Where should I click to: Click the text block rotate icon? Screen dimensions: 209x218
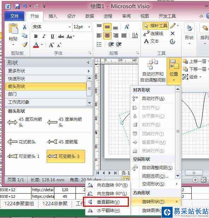(x=172, y=42)
